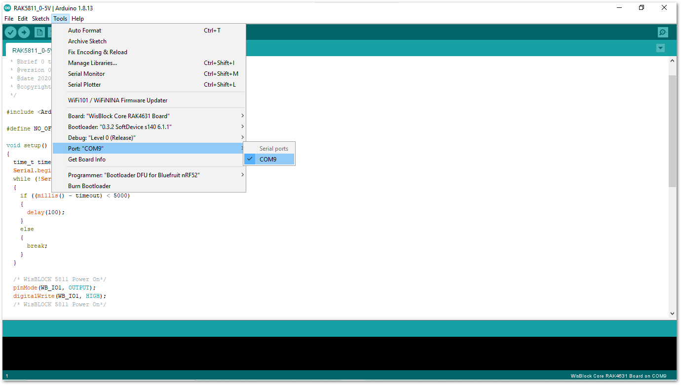
Task: Click the New sketch toolbar icon
Action: pos(39,32)
